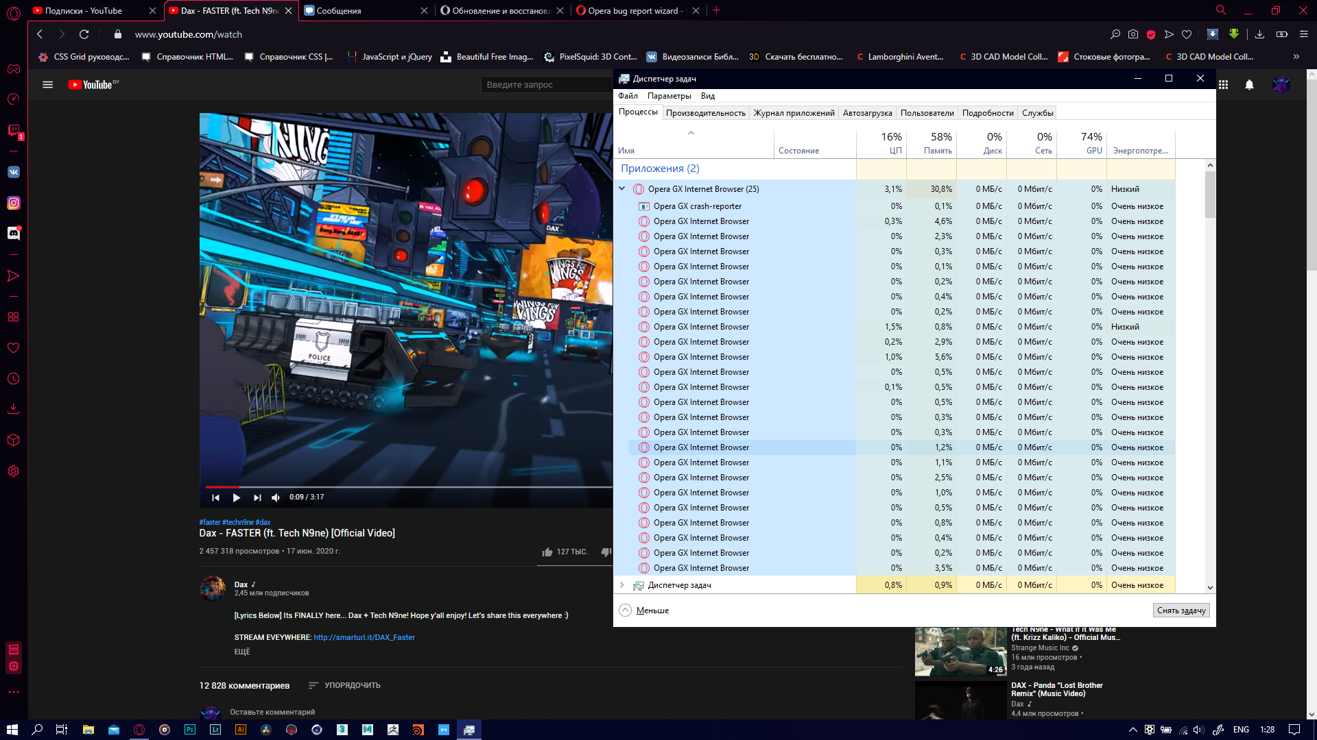1317x740 pixels.
Task: Open VK messenger in Opera sidebar
Action: [14, 172]
